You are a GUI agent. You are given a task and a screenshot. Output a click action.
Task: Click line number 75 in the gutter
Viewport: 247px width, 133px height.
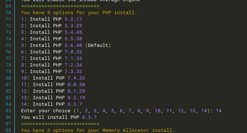click(x=8, y=45)
